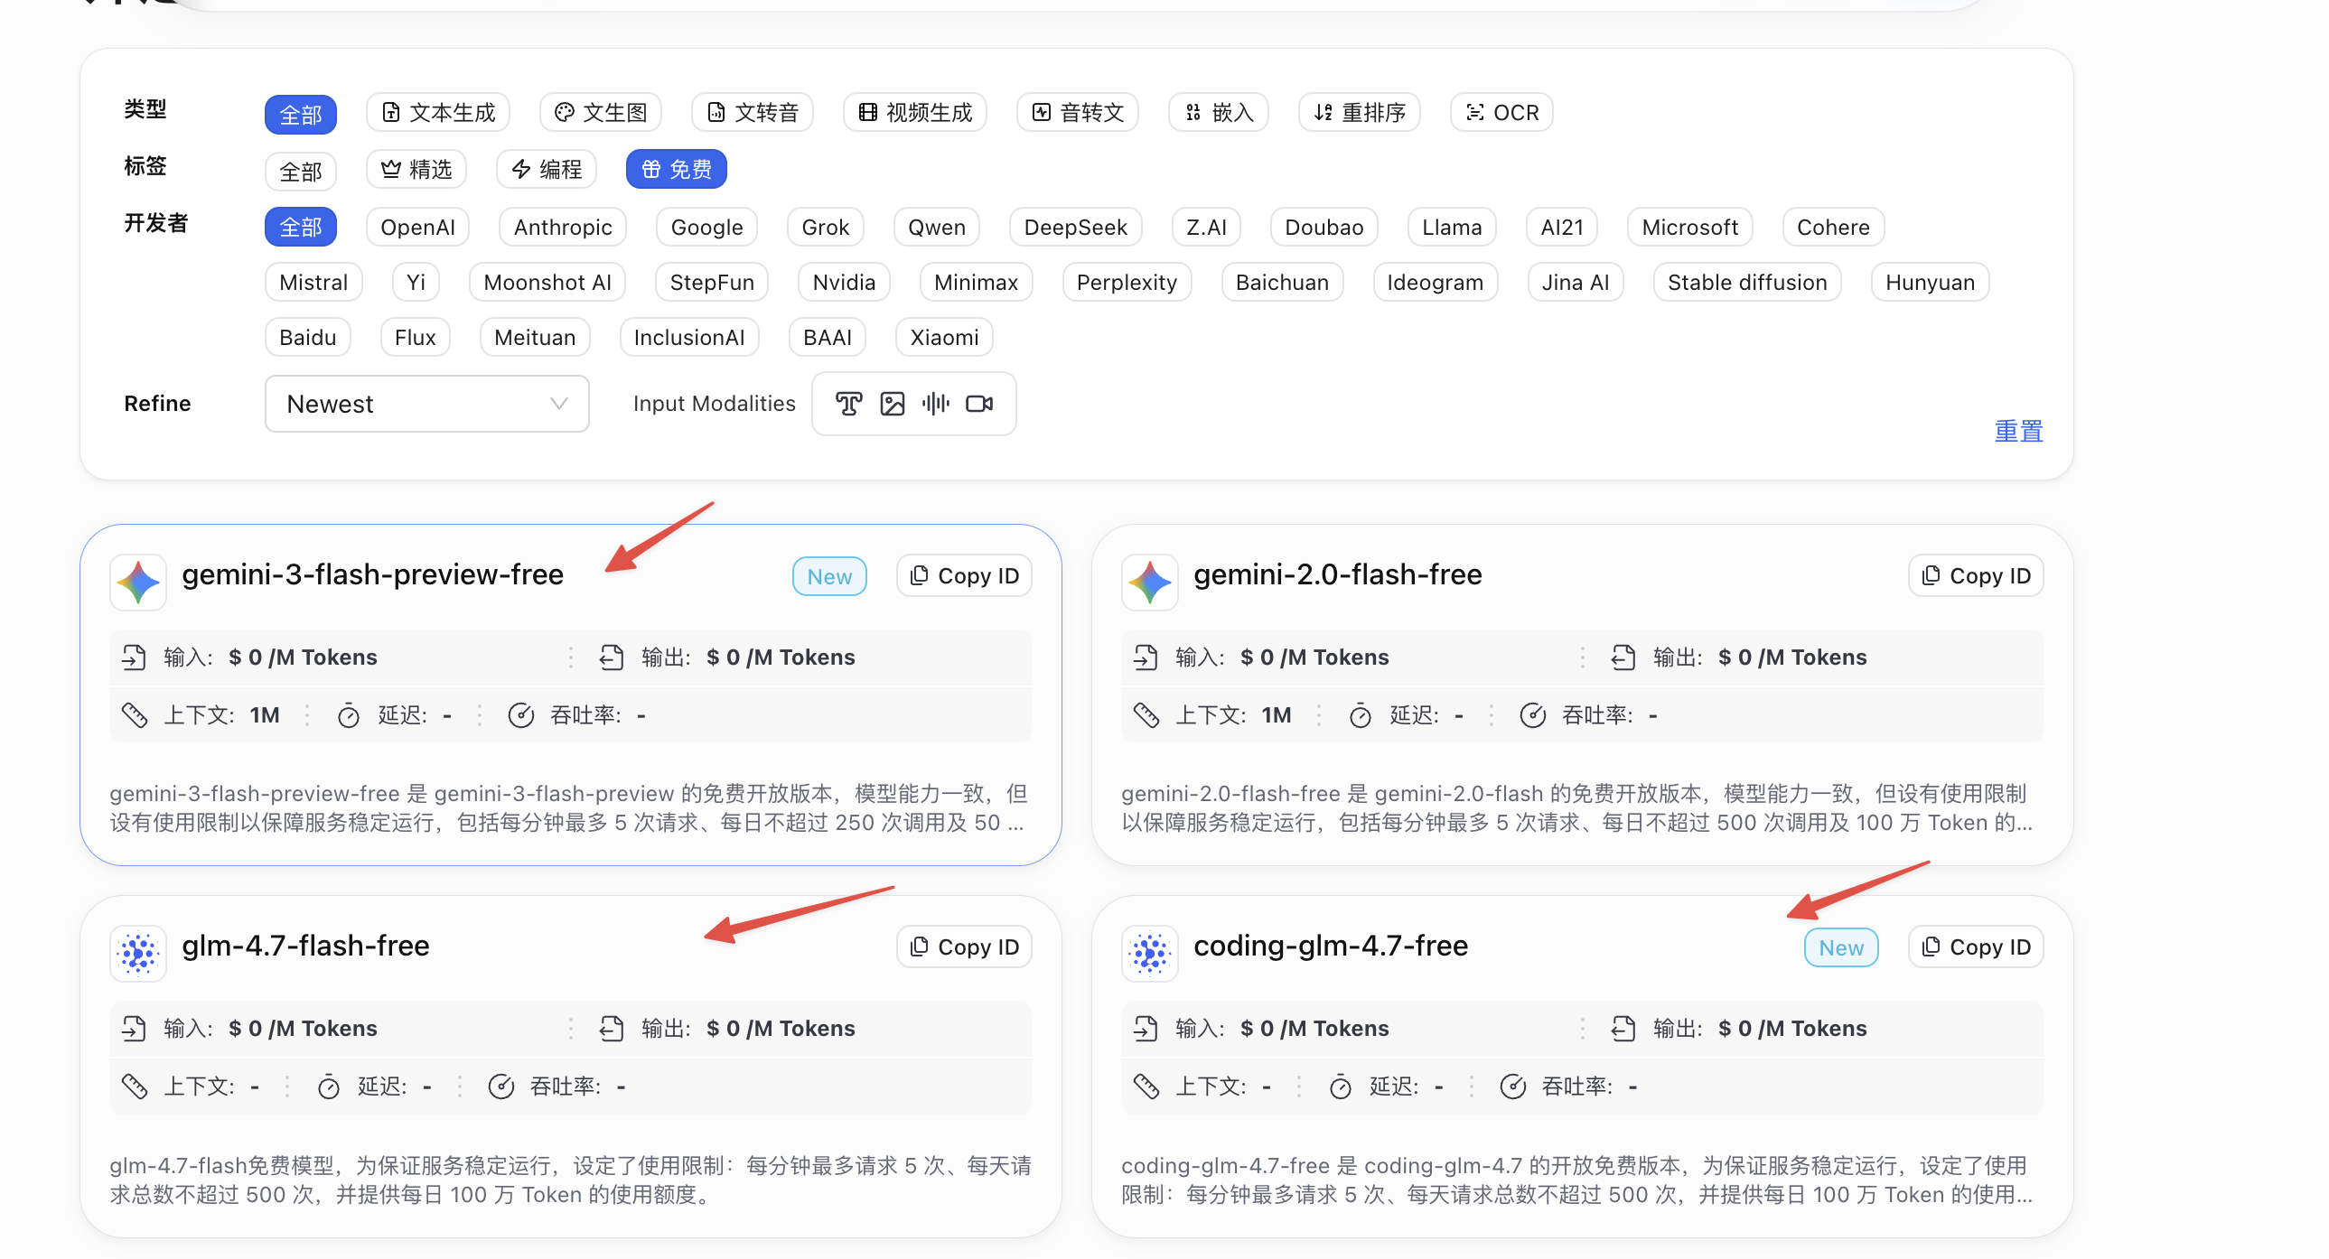Filter developers by Jina AI
The image size is (2329, 1259).
[x=1575, y=282]
